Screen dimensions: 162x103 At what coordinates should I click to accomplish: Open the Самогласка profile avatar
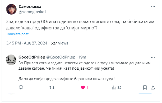click(11, 9)
